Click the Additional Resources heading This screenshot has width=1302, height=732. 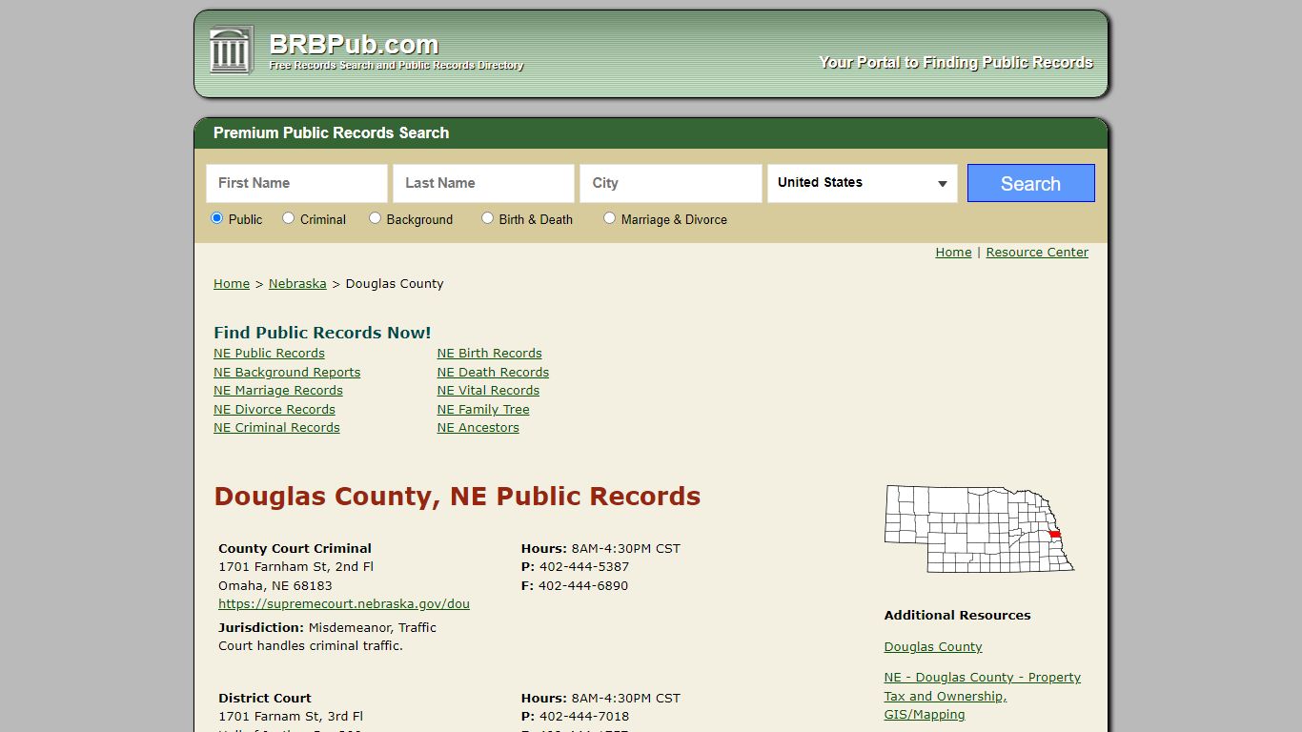coord(957,616)
